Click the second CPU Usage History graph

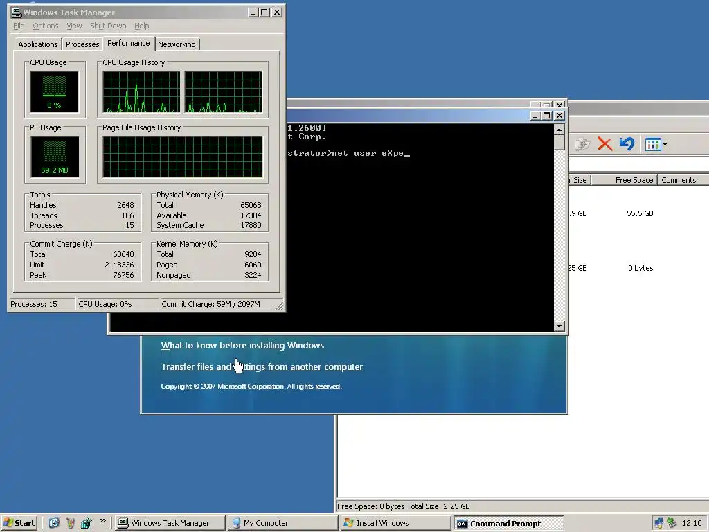(x=224, y=92)
